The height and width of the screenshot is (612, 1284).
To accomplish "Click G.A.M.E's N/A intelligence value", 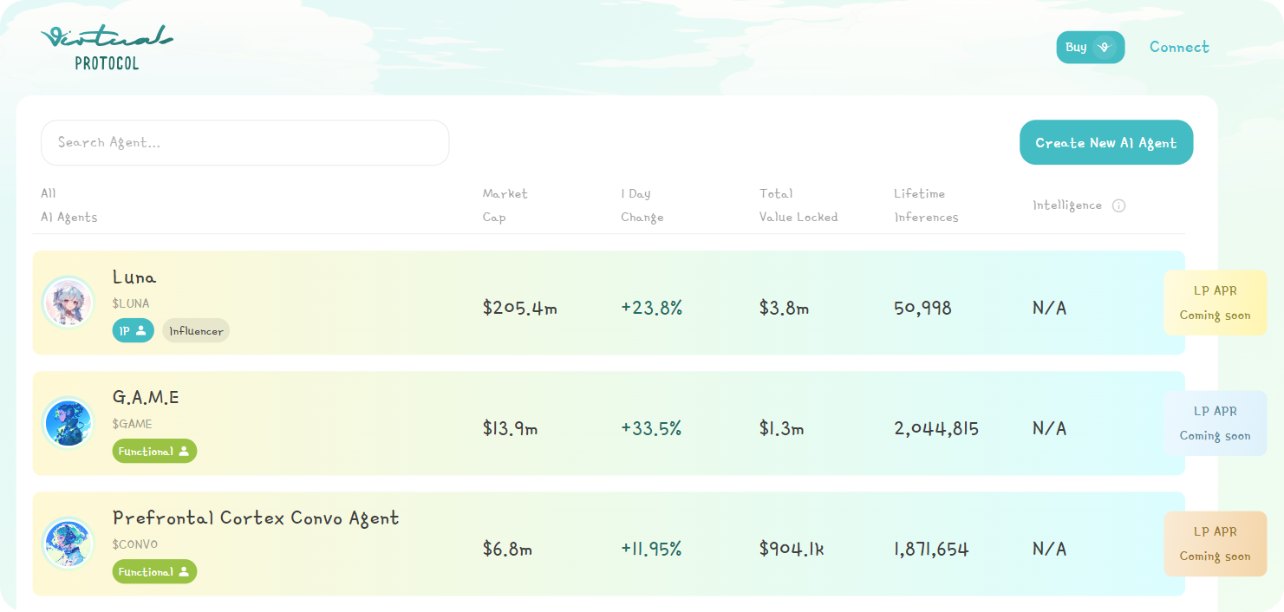I will tap(1049, 428).
